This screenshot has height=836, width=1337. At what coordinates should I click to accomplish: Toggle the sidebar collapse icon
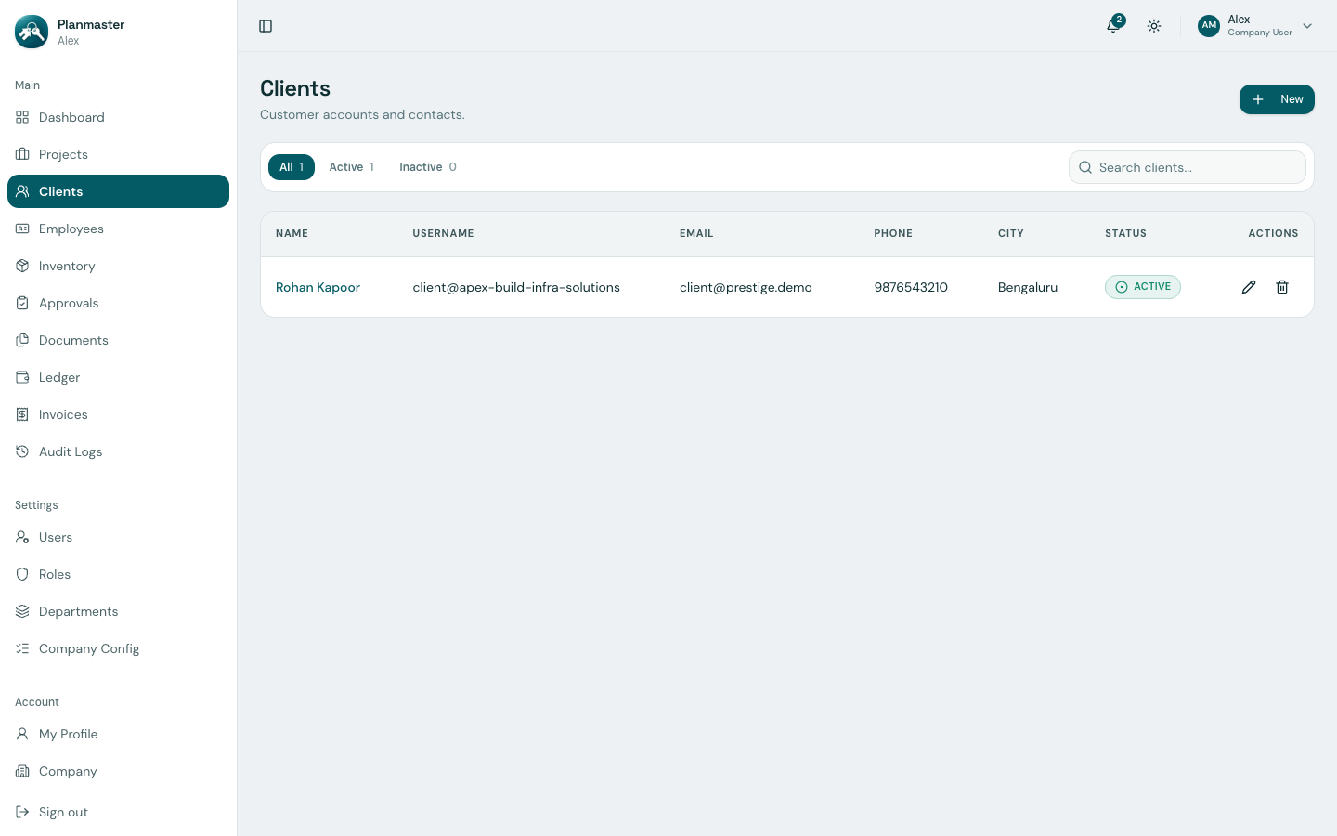click(x=266, y=26)
